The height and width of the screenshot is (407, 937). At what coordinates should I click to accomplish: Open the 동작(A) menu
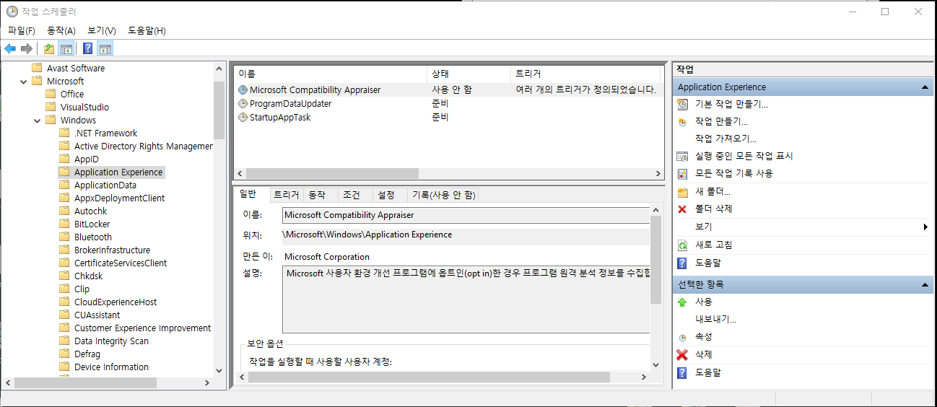(61, 30)
